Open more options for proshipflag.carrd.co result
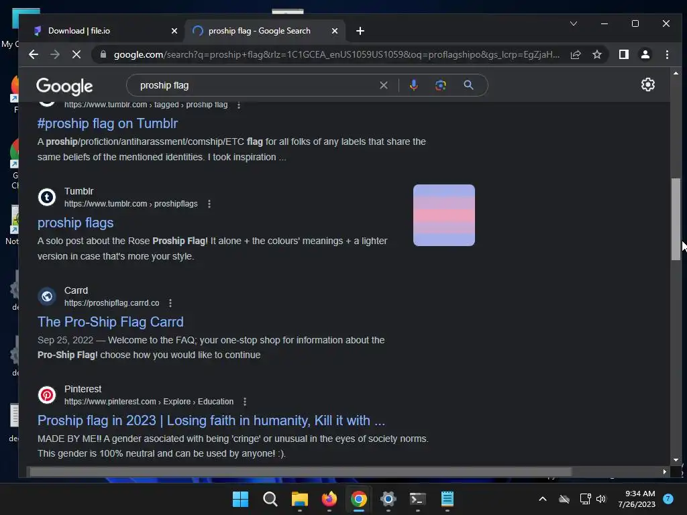The width and height of the screenshot is (687, 515). (x=170, y=303)
